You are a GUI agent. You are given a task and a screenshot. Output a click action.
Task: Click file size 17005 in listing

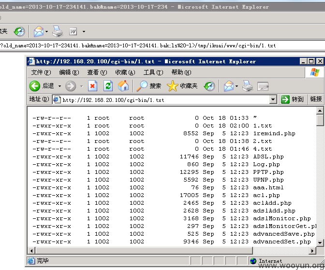pos(189,195)
